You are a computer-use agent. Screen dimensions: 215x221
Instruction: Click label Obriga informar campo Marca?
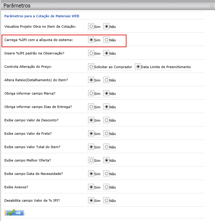coord(30,93)
